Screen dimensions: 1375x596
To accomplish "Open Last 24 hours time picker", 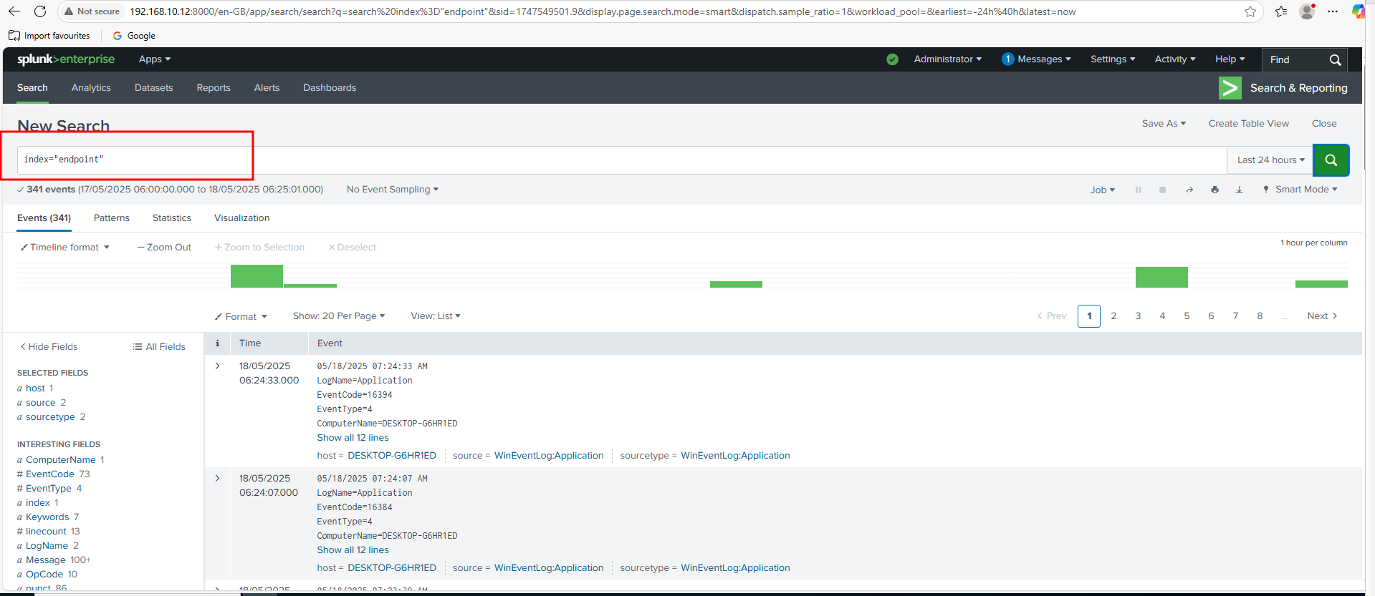I will pyautogui.click(x=1270, y=160).
